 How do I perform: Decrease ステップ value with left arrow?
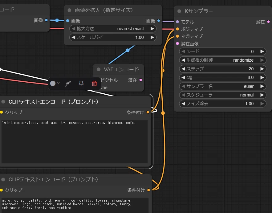(x=183, y=69)
